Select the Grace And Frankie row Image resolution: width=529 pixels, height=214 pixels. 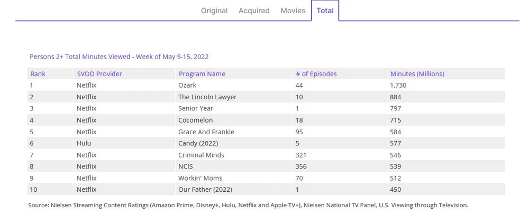coord(206,132)
